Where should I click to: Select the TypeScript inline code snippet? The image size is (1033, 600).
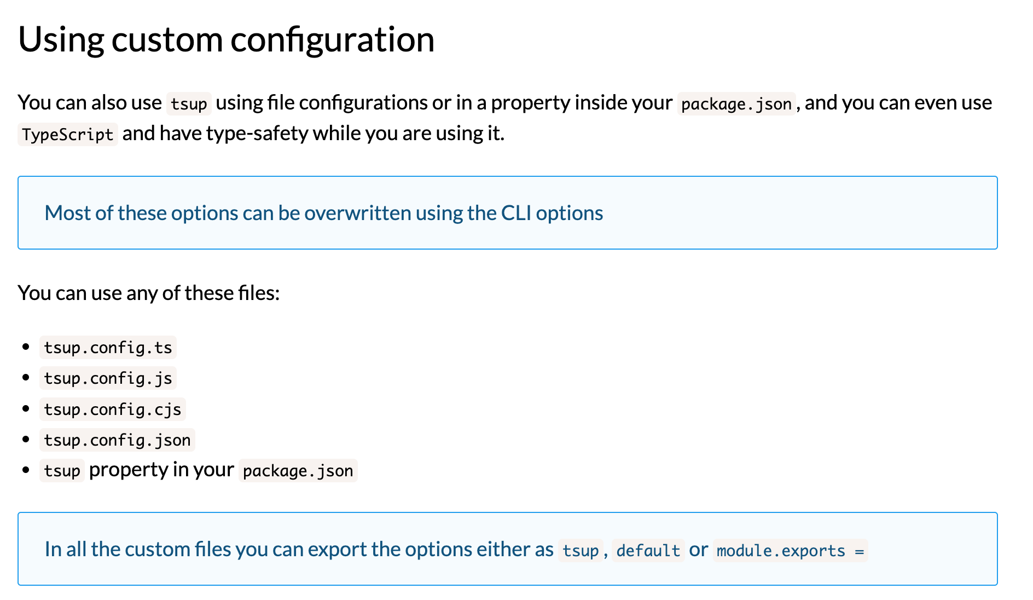(67, 134)
